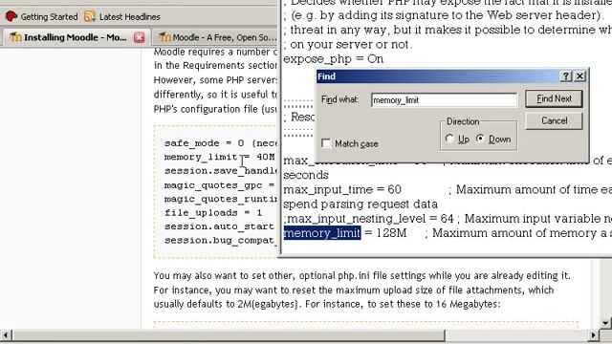Click the session.bug_compat line in browser

[x=221, y=240]
